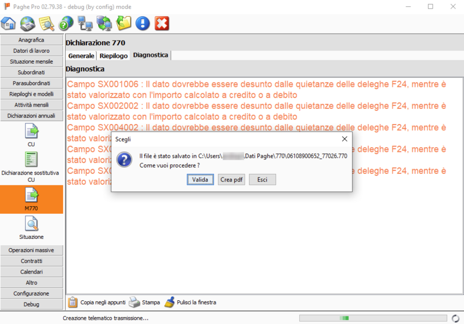Maximize the Paghe Pro window
This screenshot has height=324, width=464.
[x=430, y=6]
